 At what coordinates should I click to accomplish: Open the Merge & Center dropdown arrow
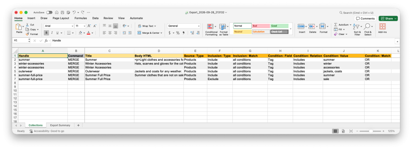click(161, 33)
